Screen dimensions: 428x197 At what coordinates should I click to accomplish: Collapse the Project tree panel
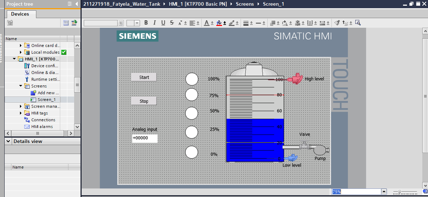coord(77,4)
